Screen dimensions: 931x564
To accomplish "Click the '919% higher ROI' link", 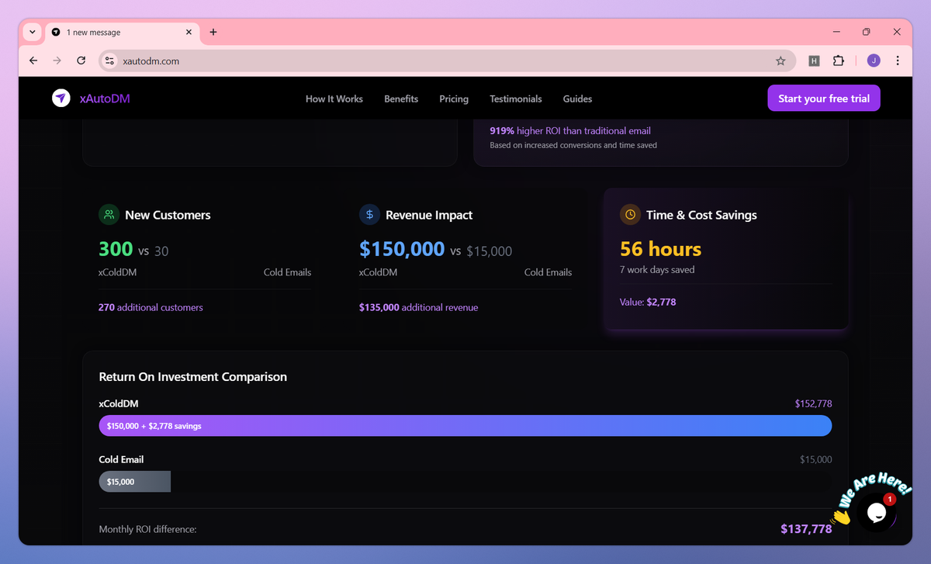I will [x=570, y=130].
